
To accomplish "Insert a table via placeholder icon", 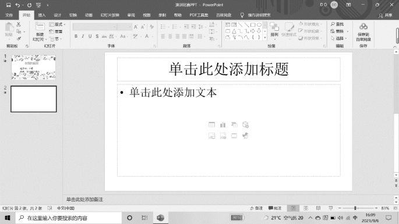I will 211,125.
